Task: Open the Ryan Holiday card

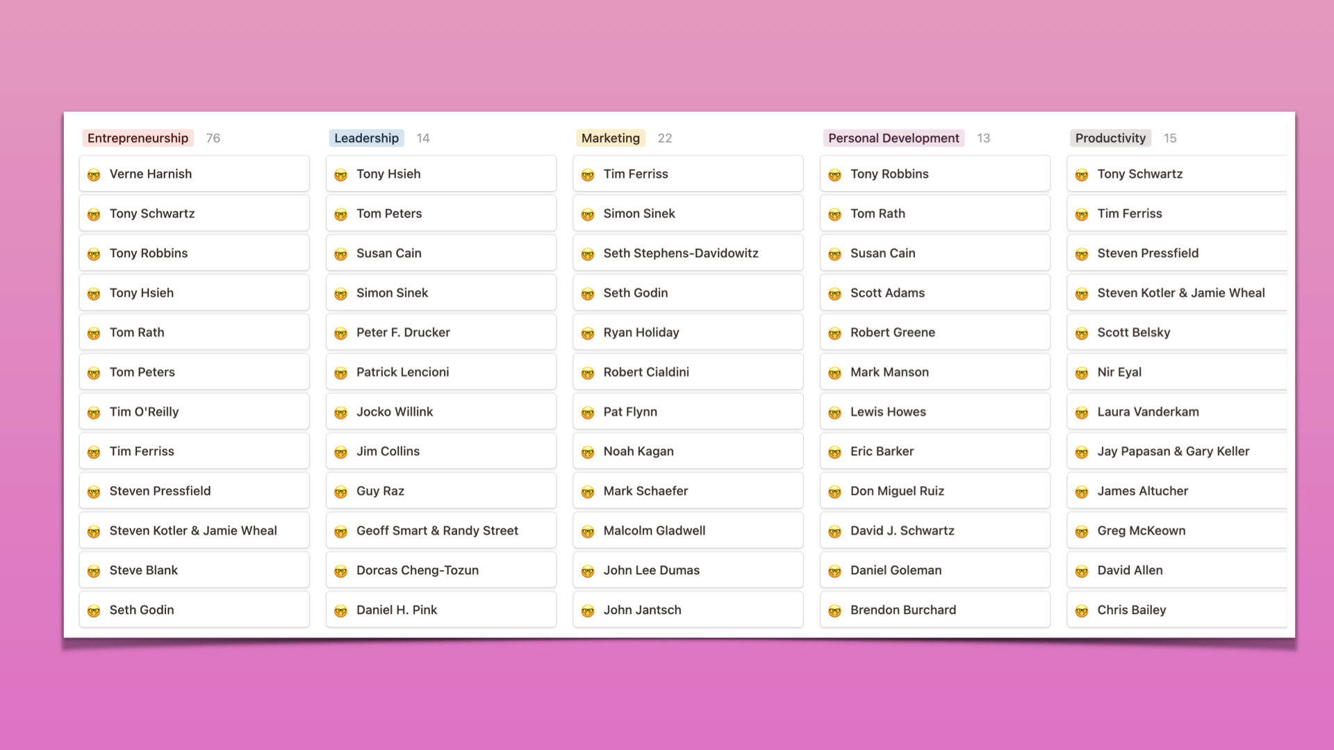Action: 688,332
